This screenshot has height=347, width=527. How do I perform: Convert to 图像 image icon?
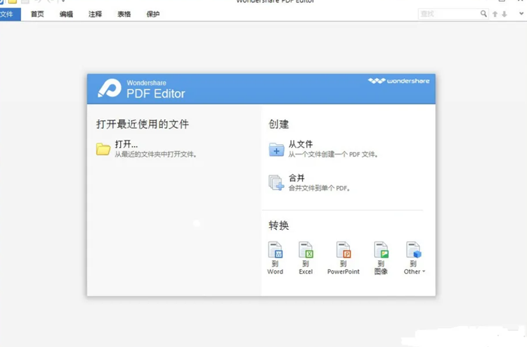pos(381,250)
